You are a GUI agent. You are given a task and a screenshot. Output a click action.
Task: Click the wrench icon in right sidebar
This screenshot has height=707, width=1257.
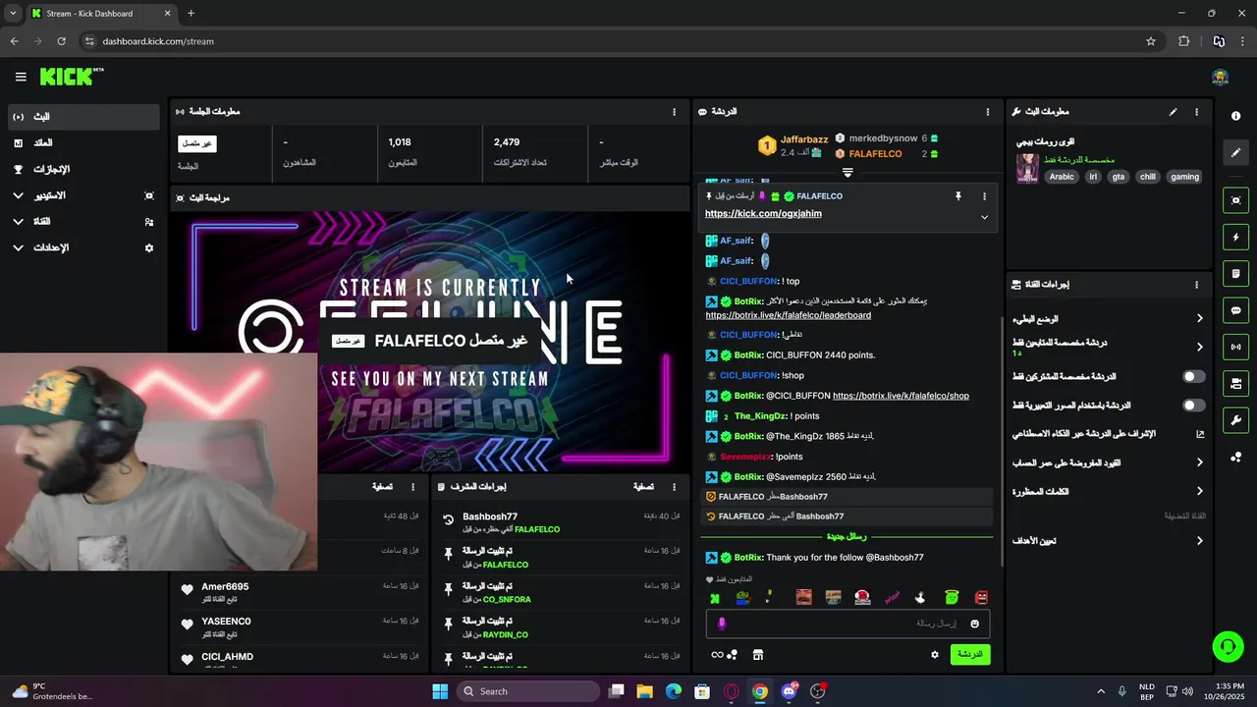coord(1235,420)
